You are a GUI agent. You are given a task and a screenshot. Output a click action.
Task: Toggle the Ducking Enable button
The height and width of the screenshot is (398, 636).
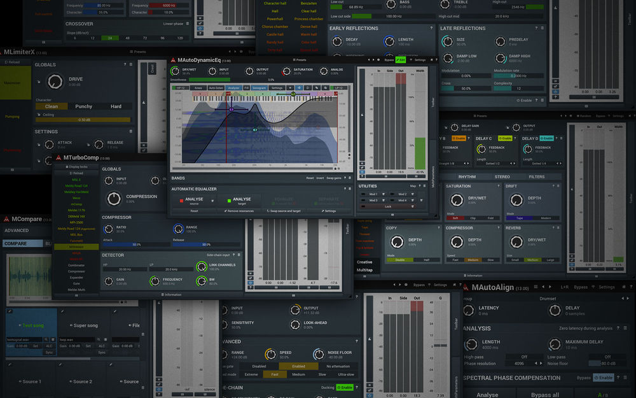345,387
